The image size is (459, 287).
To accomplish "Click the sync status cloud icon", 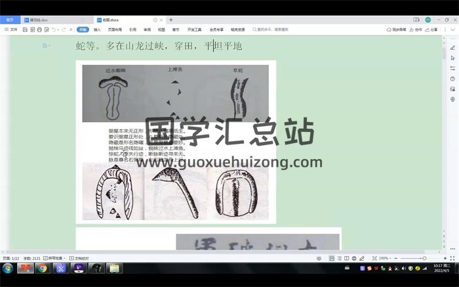I will (389, 30).
